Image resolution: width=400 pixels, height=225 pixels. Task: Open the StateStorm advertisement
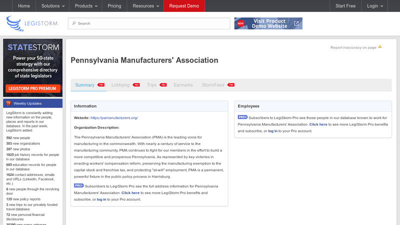pos(32,67)
